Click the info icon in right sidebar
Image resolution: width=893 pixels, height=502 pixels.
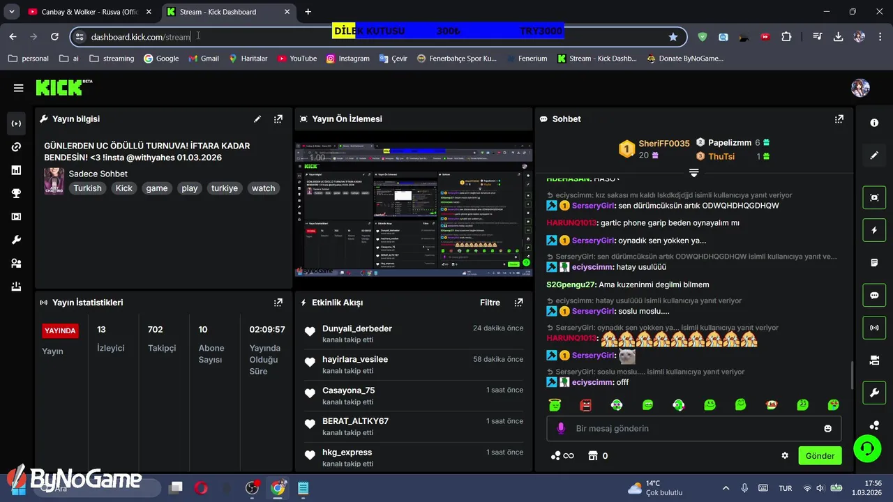point(874,123)
